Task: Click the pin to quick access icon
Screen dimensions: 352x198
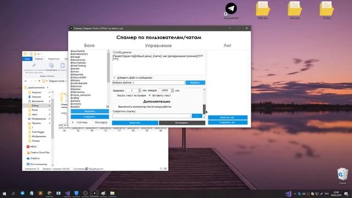Action: click(x=34, y=65)
